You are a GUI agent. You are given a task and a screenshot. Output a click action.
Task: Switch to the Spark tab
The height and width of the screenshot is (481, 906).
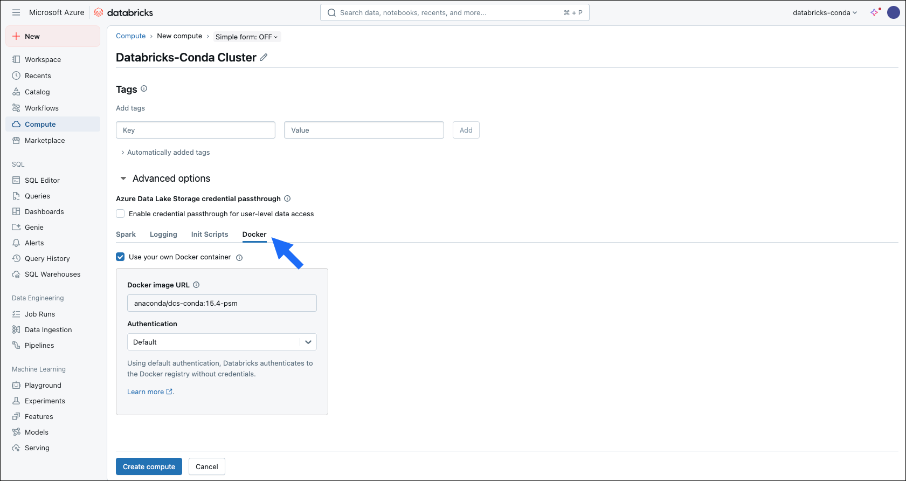tap(126, 234)
